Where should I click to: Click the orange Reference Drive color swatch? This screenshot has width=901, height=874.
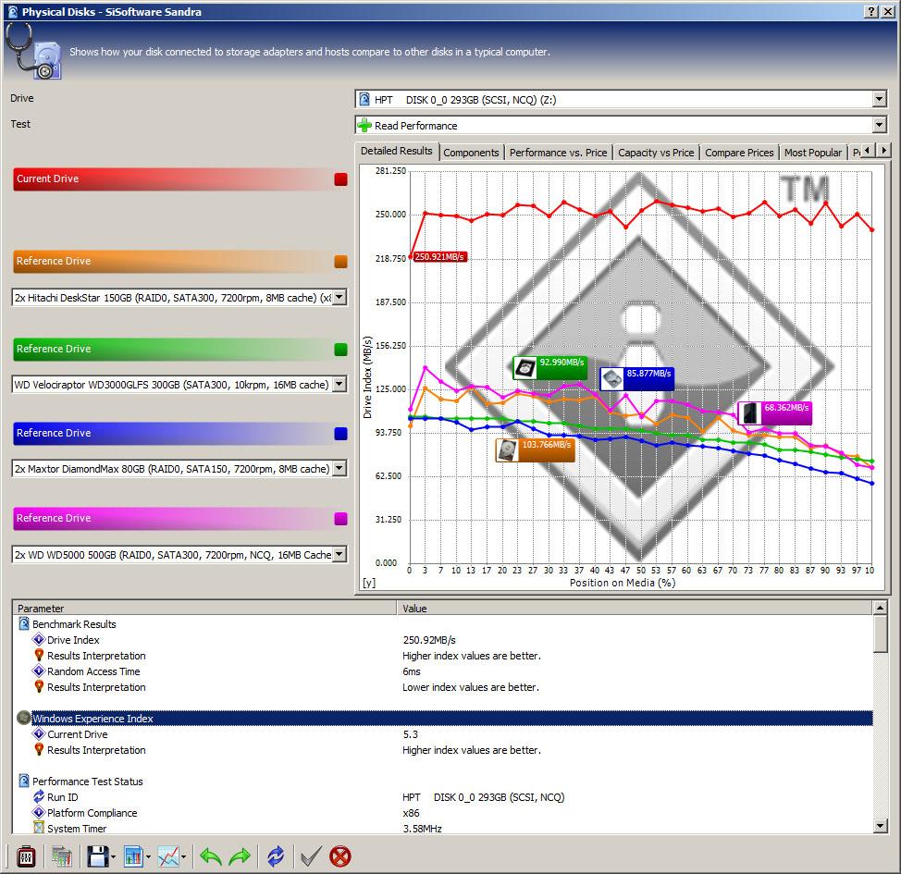[340, 262]
